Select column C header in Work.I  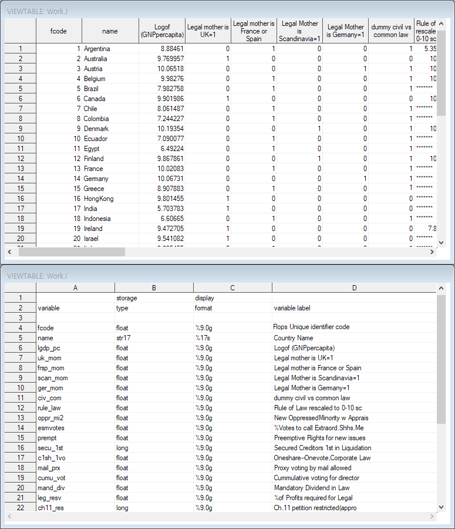(232, 288)
